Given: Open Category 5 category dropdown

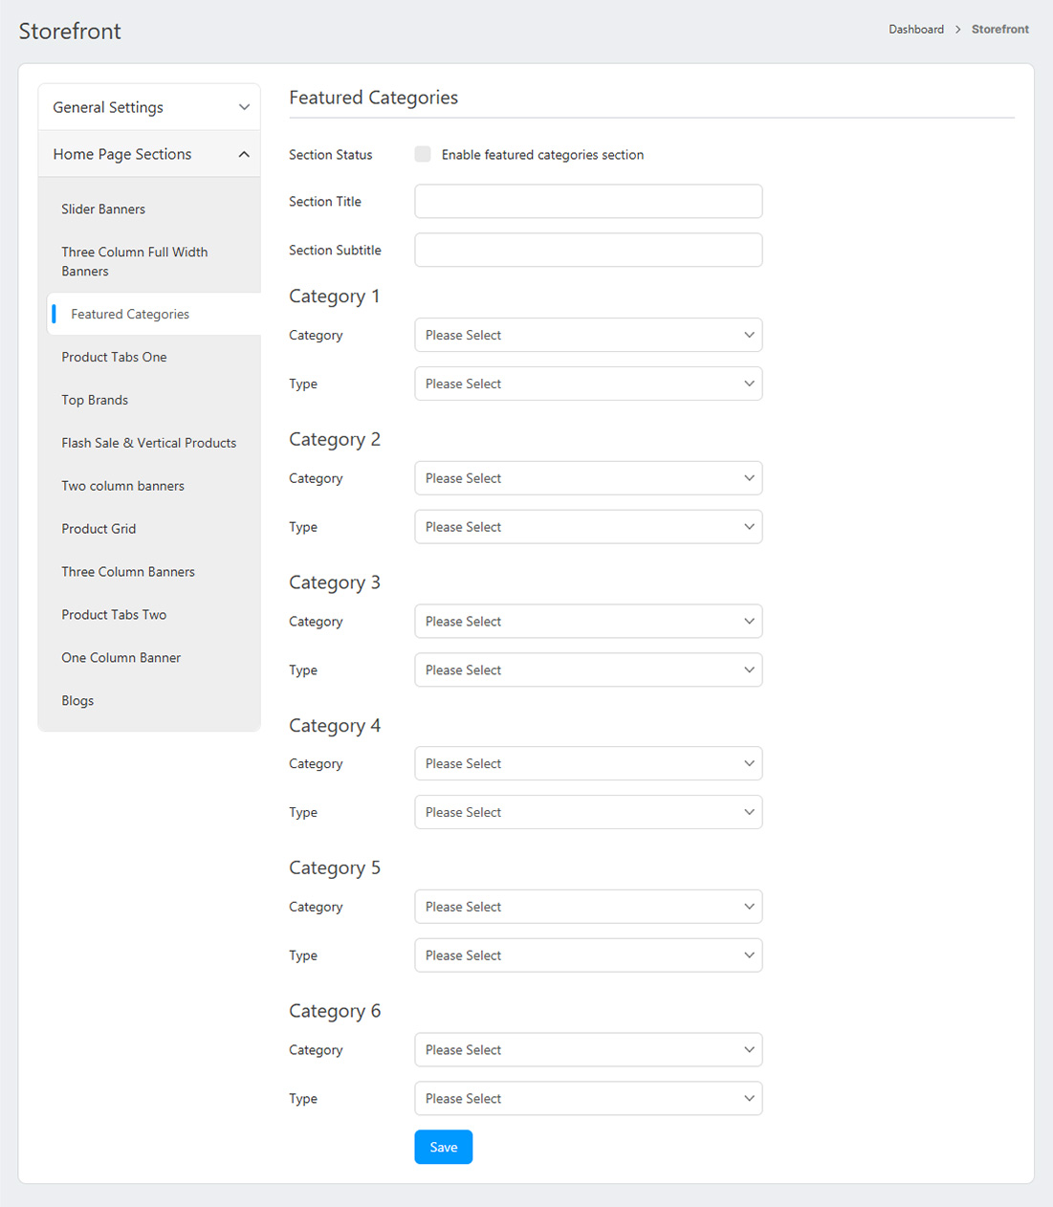Looking at the screenshot, I should click(588, 908).
